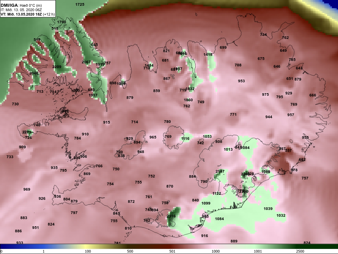
Task: Click the map value 734
Action: point(263,35)
